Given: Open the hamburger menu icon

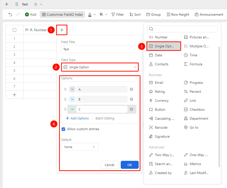Looking at the screenshot, I should click(17, 4).
